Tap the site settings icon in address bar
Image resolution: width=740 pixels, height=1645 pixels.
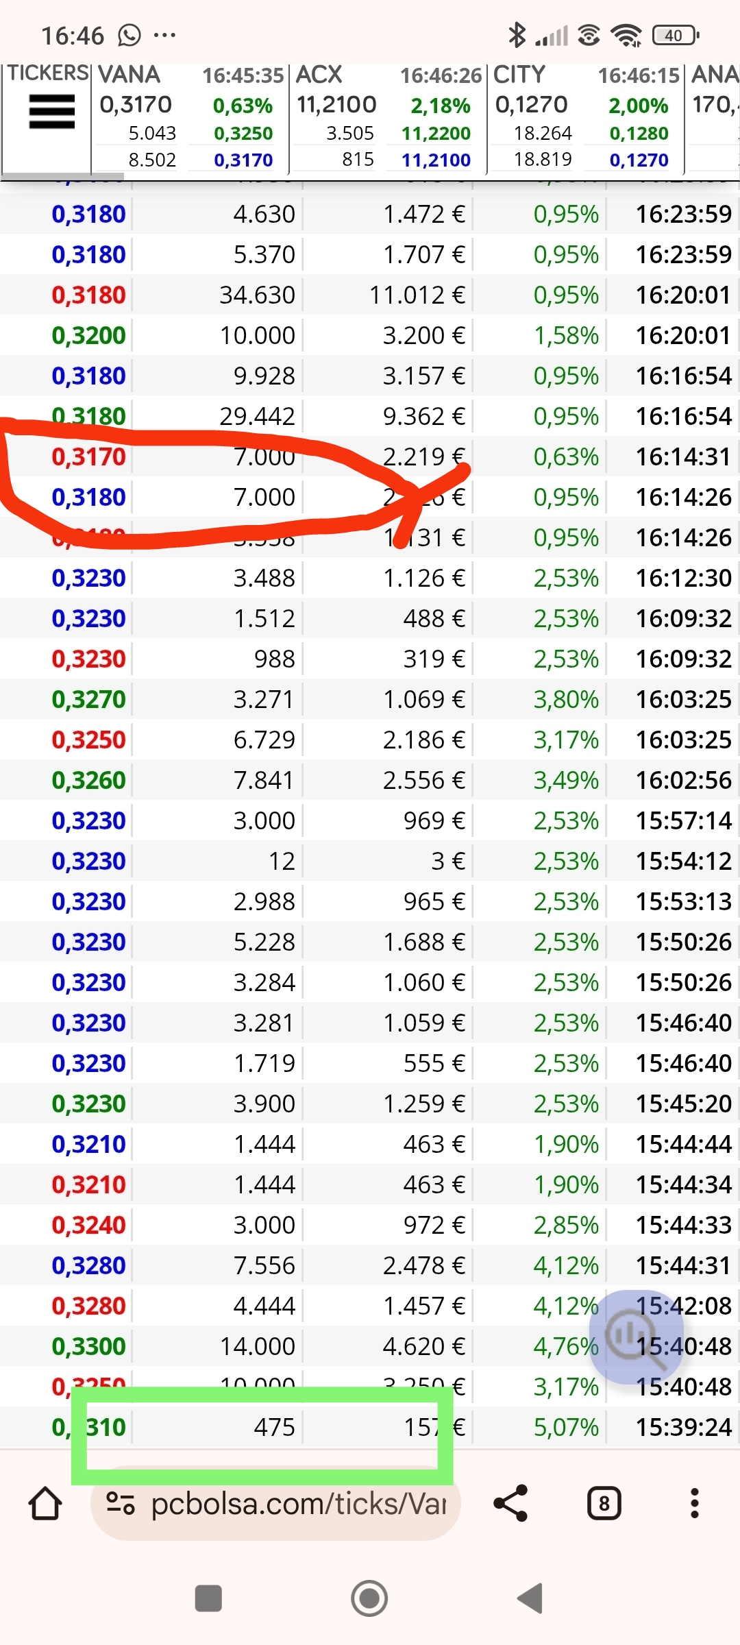coord(120,1503)
